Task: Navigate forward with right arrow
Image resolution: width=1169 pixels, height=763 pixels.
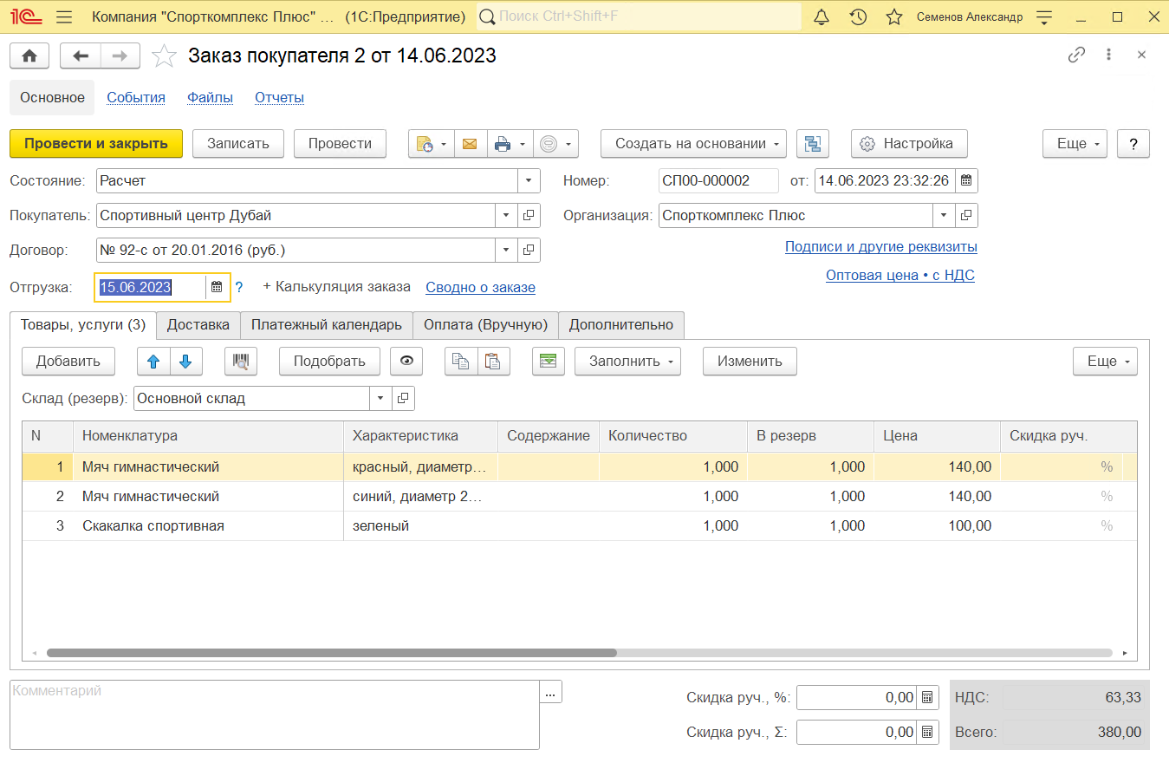Action: point(120,55)
